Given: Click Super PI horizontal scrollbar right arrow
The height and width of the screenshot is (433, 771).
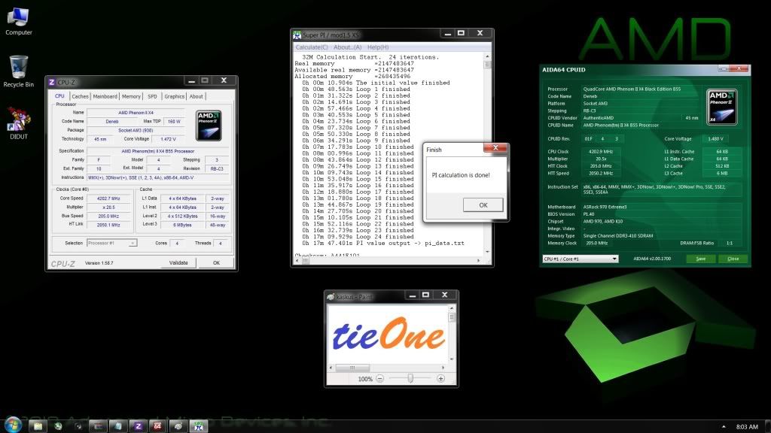Looking at the screenshot, I should [478, 261].
